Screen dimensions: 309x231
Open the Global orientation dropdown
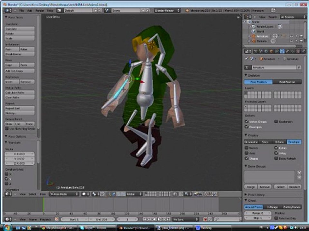click(x=134, y=194)
